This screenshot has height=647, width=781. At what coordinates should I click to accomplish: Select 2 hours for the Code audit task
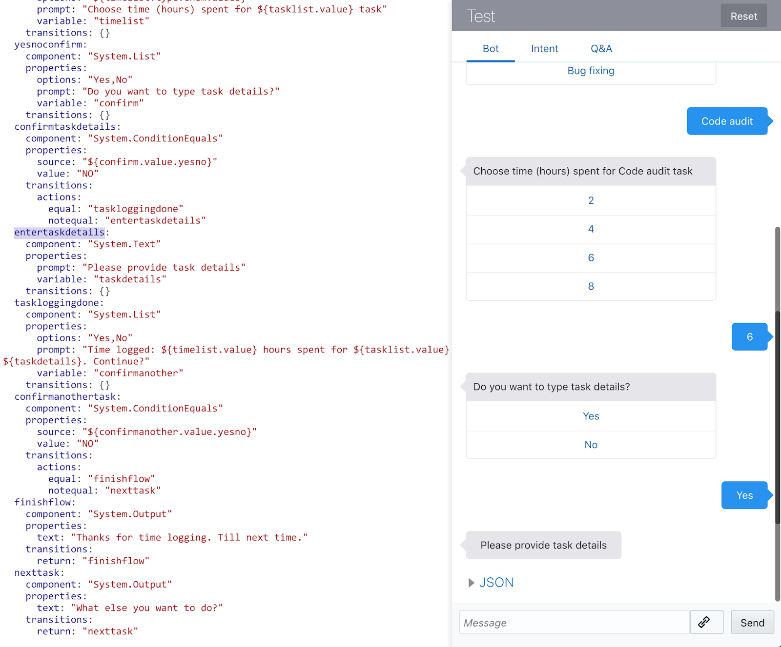click(x=591, y=200)
